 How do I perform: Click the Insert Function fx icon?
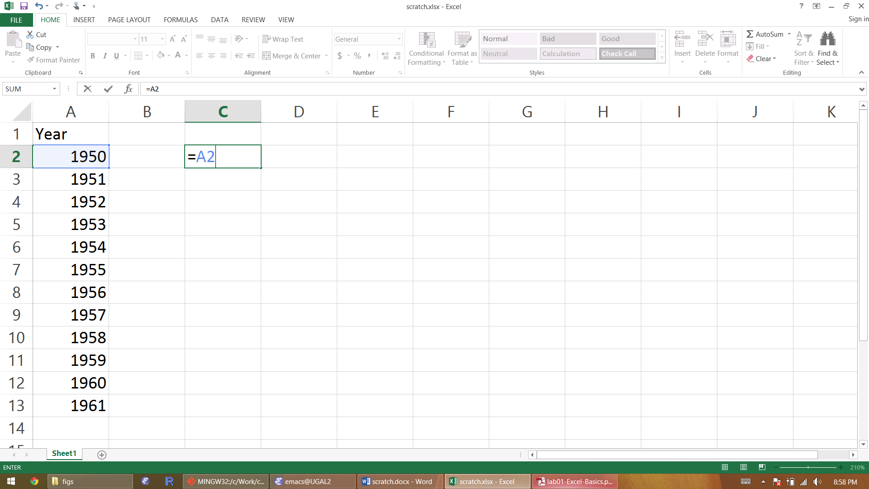point(129,89)
